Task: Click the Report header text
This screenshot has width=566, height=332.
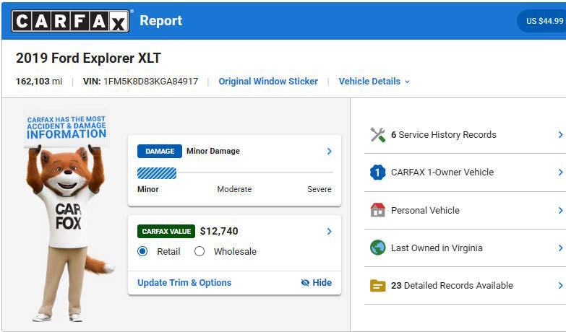Action: (161, 20)
